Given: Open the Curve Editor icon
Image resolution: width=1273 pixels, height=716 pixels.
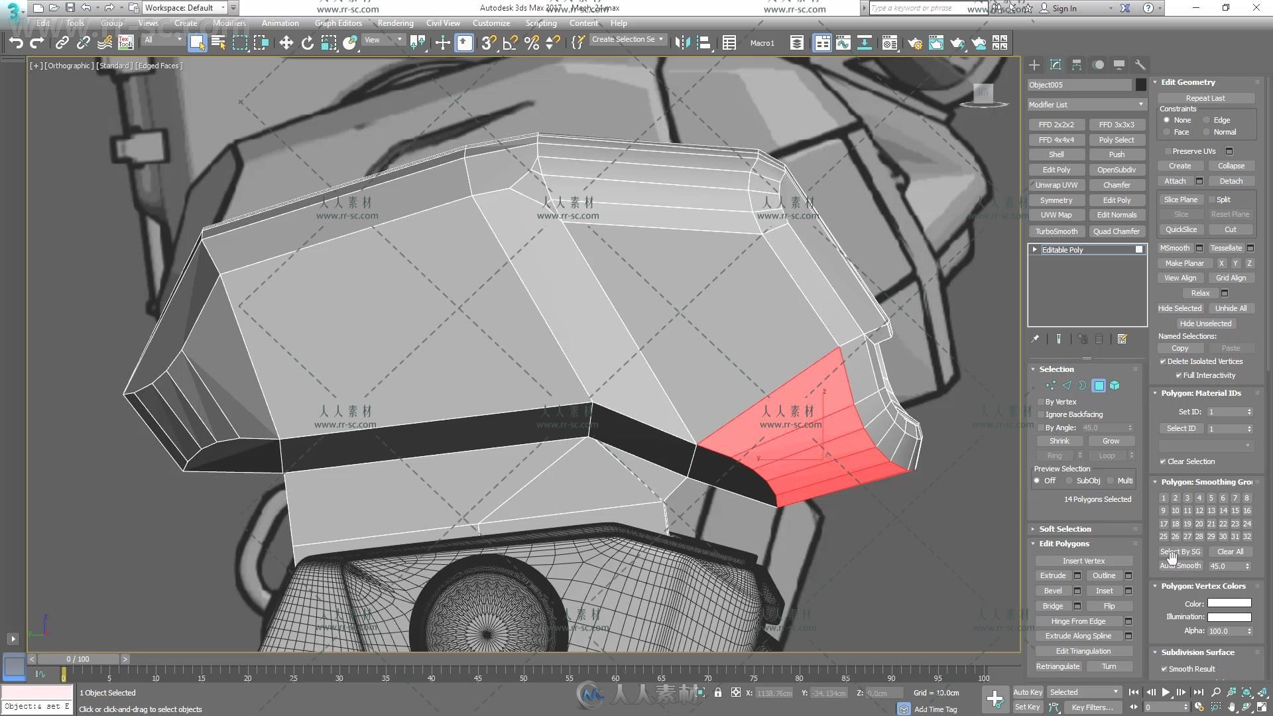Looking at the screenshot, I should pos(843,43).
